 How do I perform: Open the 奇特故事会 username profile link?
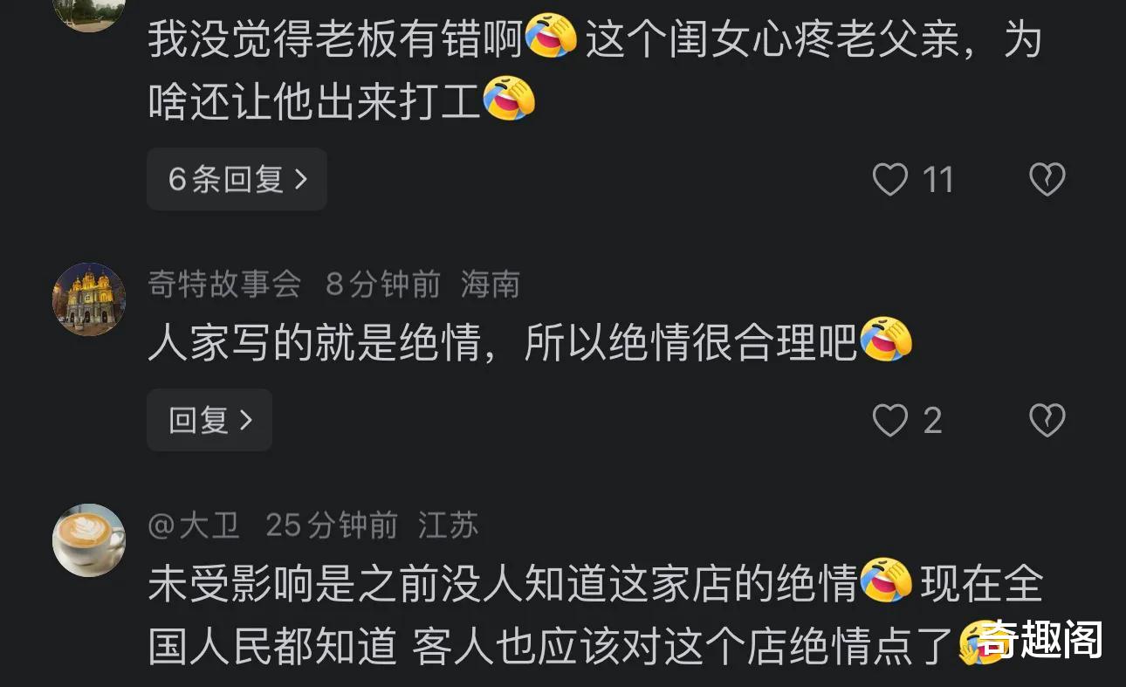tap(224, 285)
